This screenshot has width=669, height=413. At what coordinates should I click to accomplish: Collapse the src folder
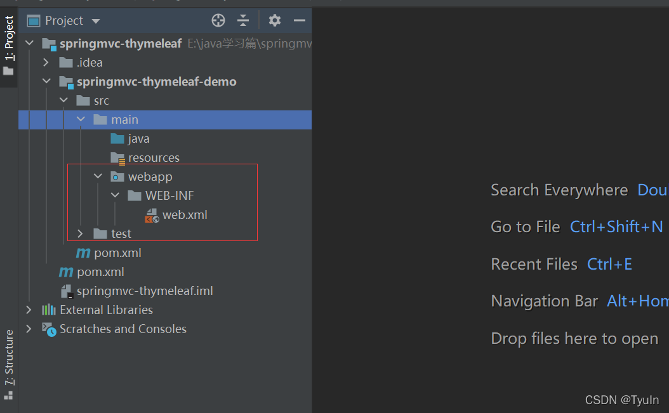[63, 100]
